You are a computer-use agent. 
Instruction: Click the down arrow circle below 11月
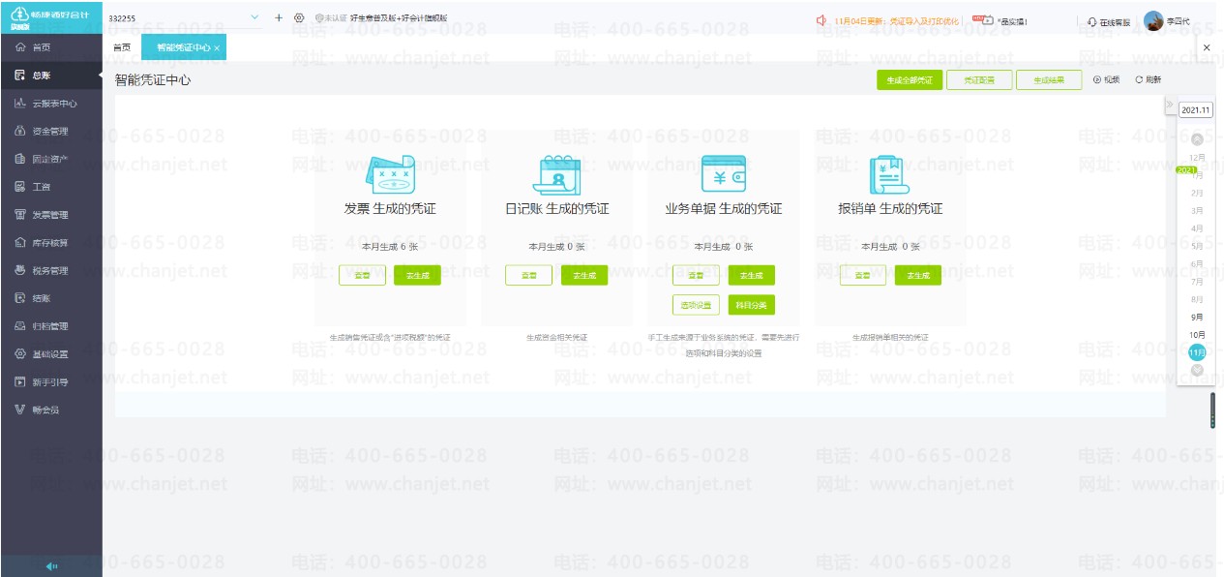[x=1197, y=370]
